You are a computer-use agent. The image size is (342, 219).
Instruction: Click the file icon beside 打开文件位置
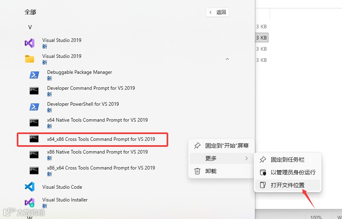click(x=263, y=185)
